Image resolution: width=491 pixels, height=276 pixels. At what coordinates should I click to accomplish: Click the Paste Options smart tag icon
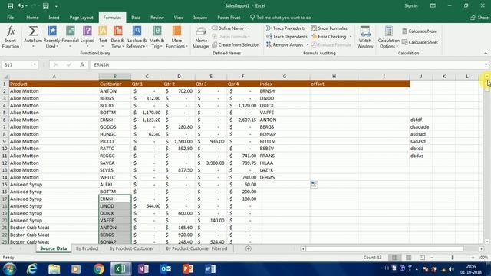point(314,184)
